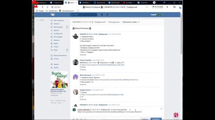Click the Друзья sidebar icon

coord(51,30)
